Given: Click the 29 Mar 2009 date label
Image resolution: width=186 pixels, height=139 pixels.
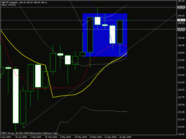Looking at the screenshot, I should [x=96, y=137].
